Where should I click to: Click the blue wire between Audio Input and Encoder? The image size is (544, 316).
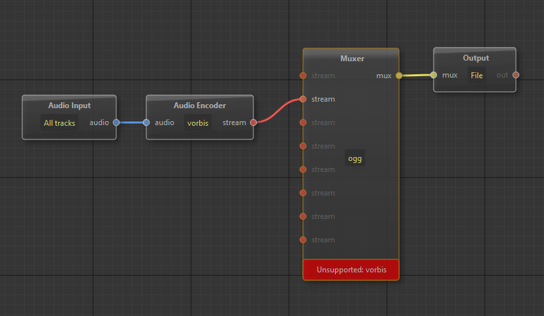131,122
